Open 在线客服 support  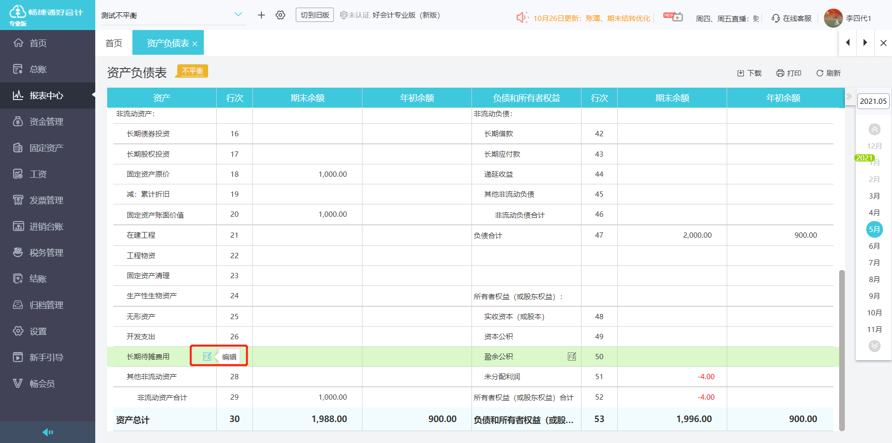pyautogui.click(x=792, y=18)
